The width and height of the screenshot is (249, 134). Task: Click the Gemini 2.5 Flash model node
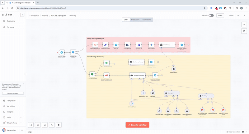(x=132, y=103)
